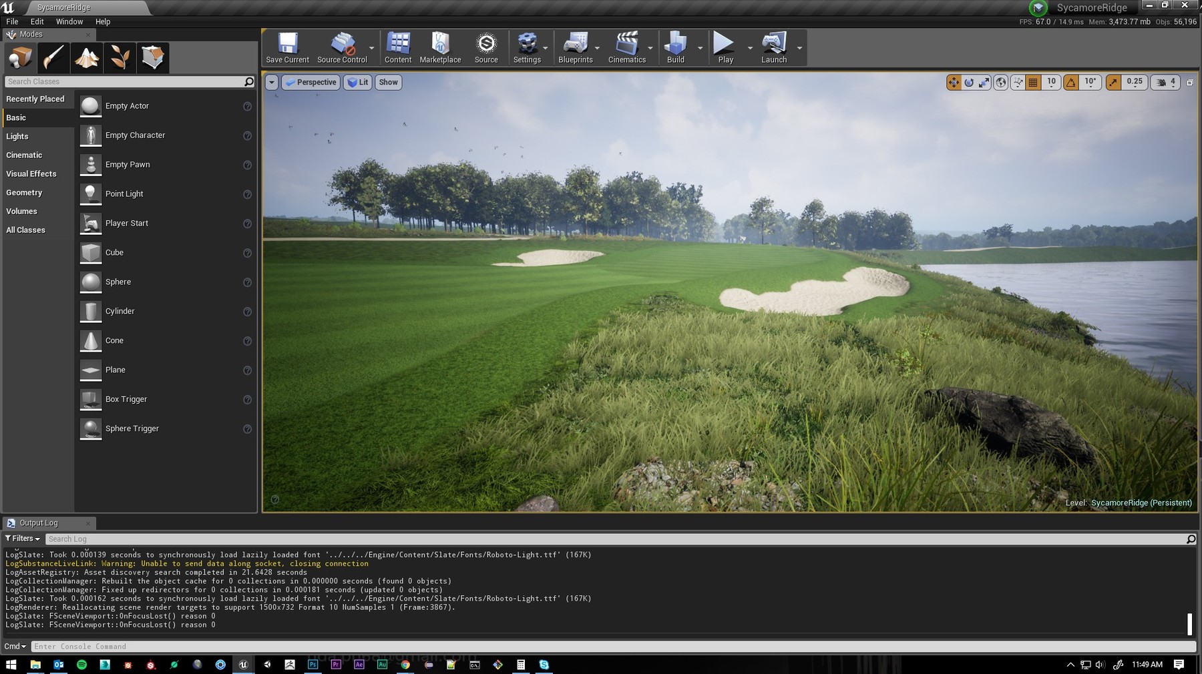The width and height of the screenshot is (1202, 674).
Task: Select the translate gizmo tool in viewport
Action: coord(954,82)
